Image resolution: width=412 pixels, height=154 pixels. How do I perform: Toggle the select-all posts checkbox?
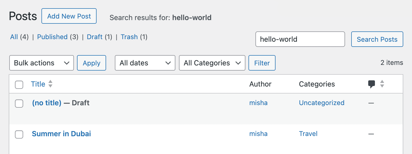19,85
